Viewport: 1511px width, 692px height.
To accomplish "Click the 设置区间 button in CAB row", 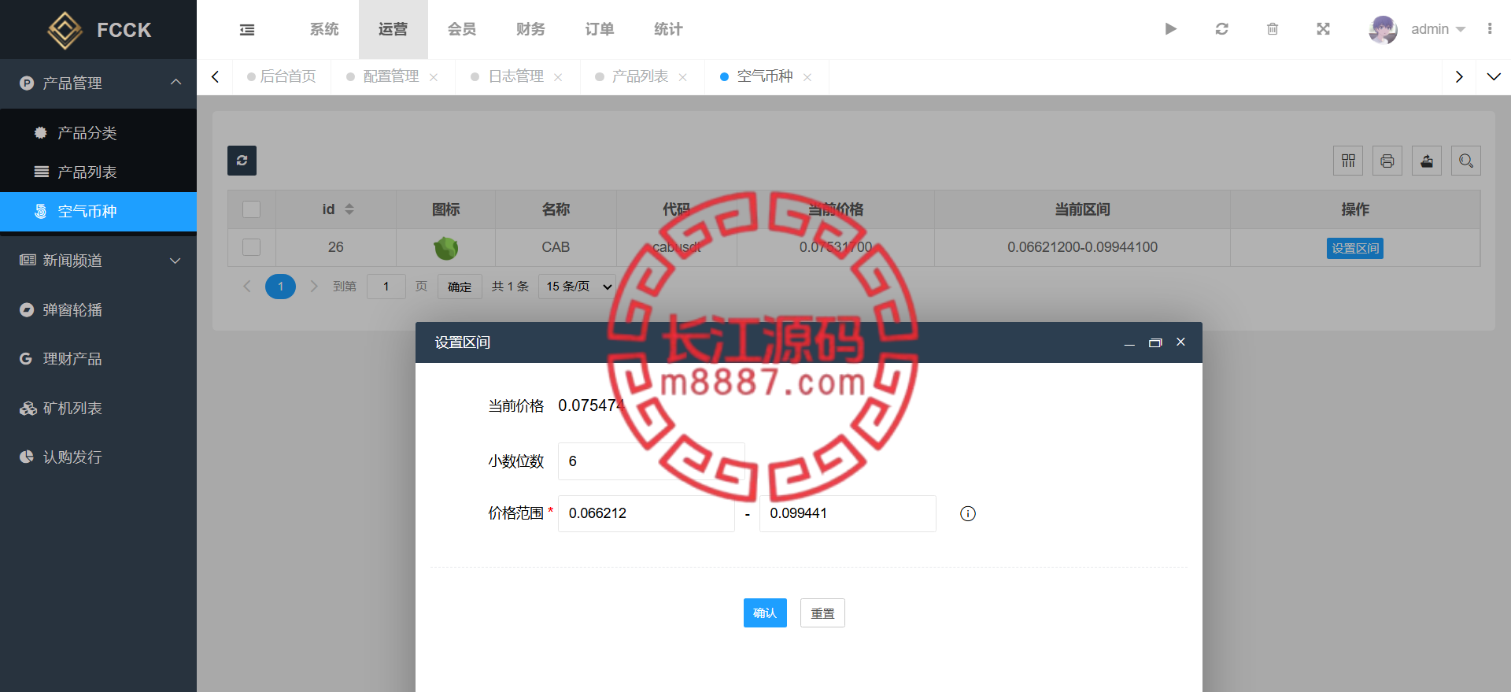I will tap(1355, 248).
